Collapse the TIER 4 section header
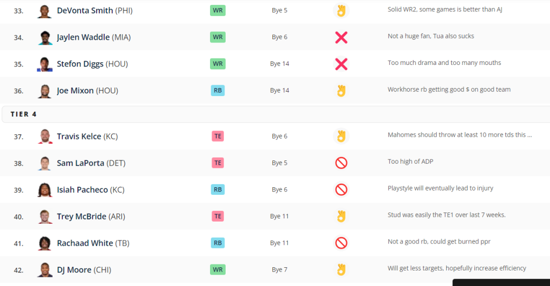 click(x=276, y=114)
